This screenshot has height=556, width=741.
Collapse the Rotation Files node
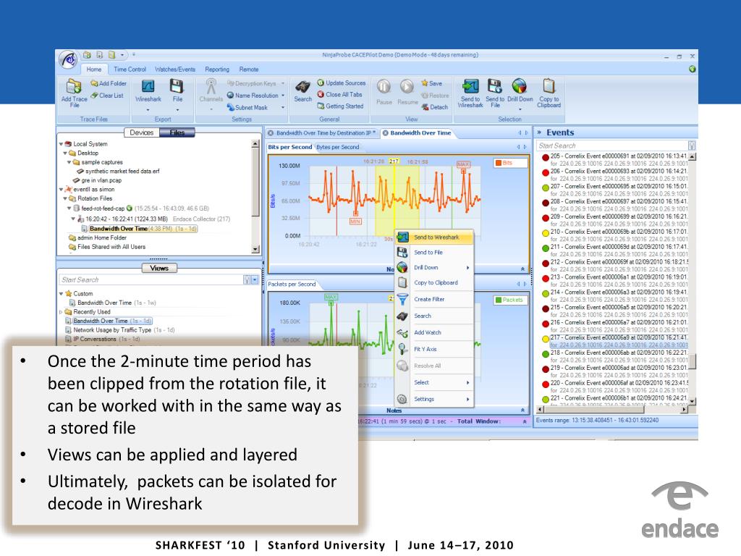pyautogui.click(x=65, y=198)
